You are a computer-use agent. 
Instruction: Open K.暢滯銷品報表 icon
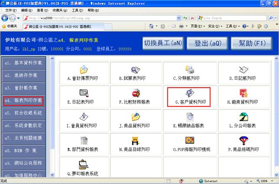189,117
